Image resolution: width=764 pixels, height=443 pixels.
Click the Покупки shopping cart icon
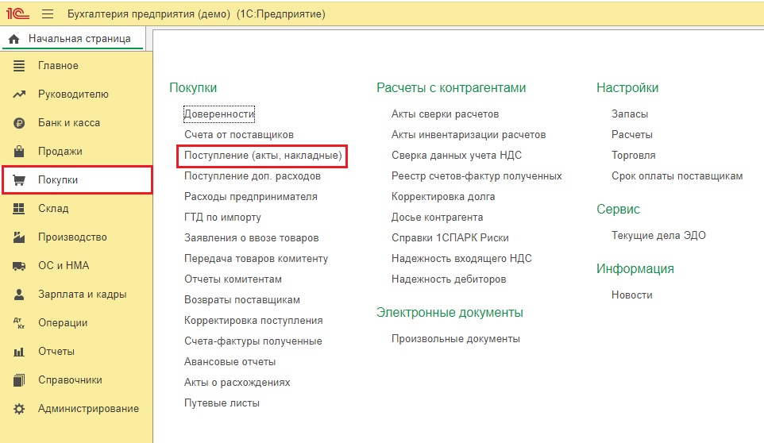[19, 180]
